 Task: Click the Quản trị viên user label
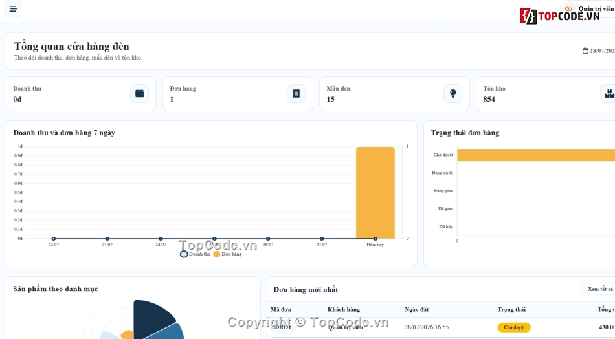pos(596,8)
